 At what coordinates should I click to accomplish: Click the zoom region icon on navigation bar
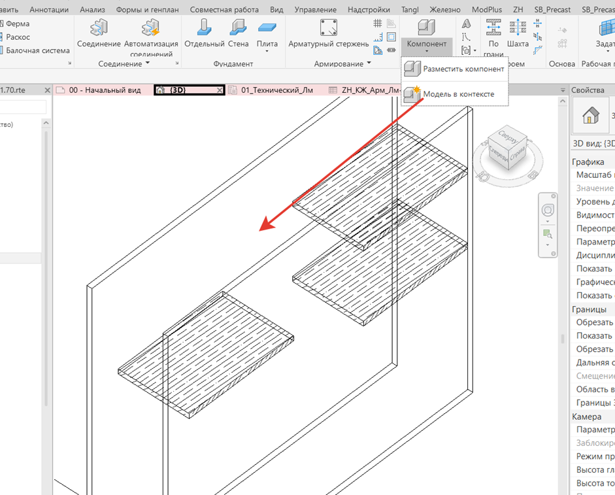(x=548, y=234)
